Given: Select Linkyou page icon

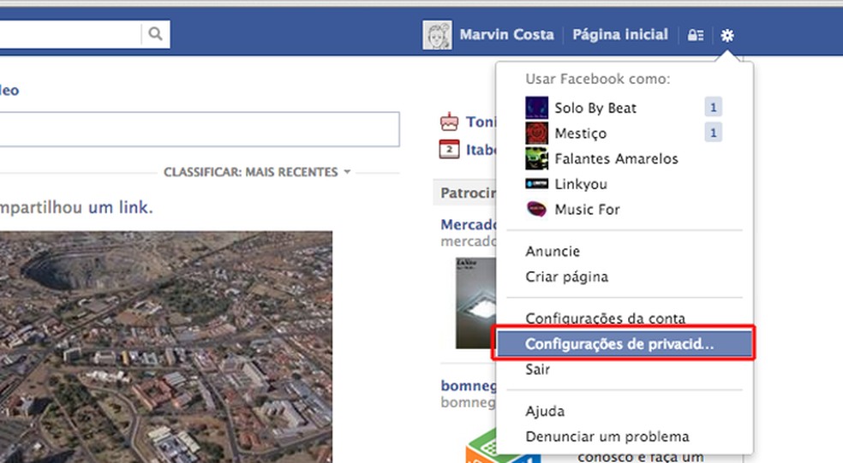Looking at the screenshot, I should pyautogui.click(x=536, y=184).
